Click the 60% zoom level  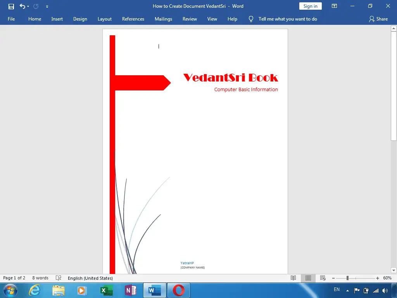click(x=387, y=278)
